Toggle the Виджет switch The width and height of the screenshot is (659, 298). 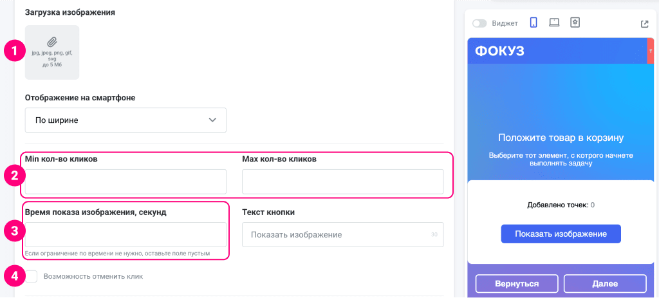point(479,24)
